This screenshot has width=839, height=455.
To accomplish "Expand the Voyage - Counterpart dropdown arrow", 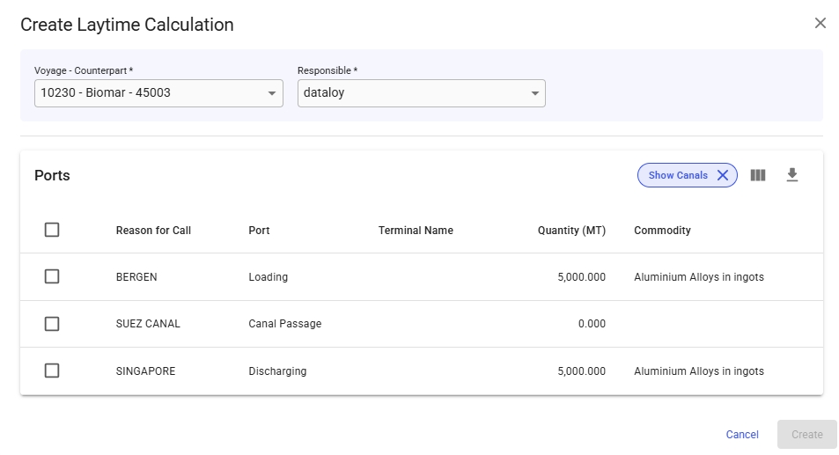I will (271, 93).
